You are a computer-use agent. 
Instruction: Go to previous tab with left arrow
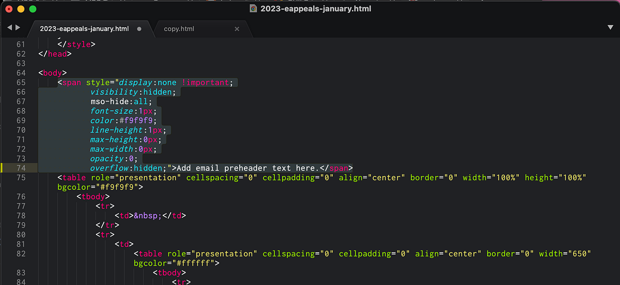click(9, 27)
